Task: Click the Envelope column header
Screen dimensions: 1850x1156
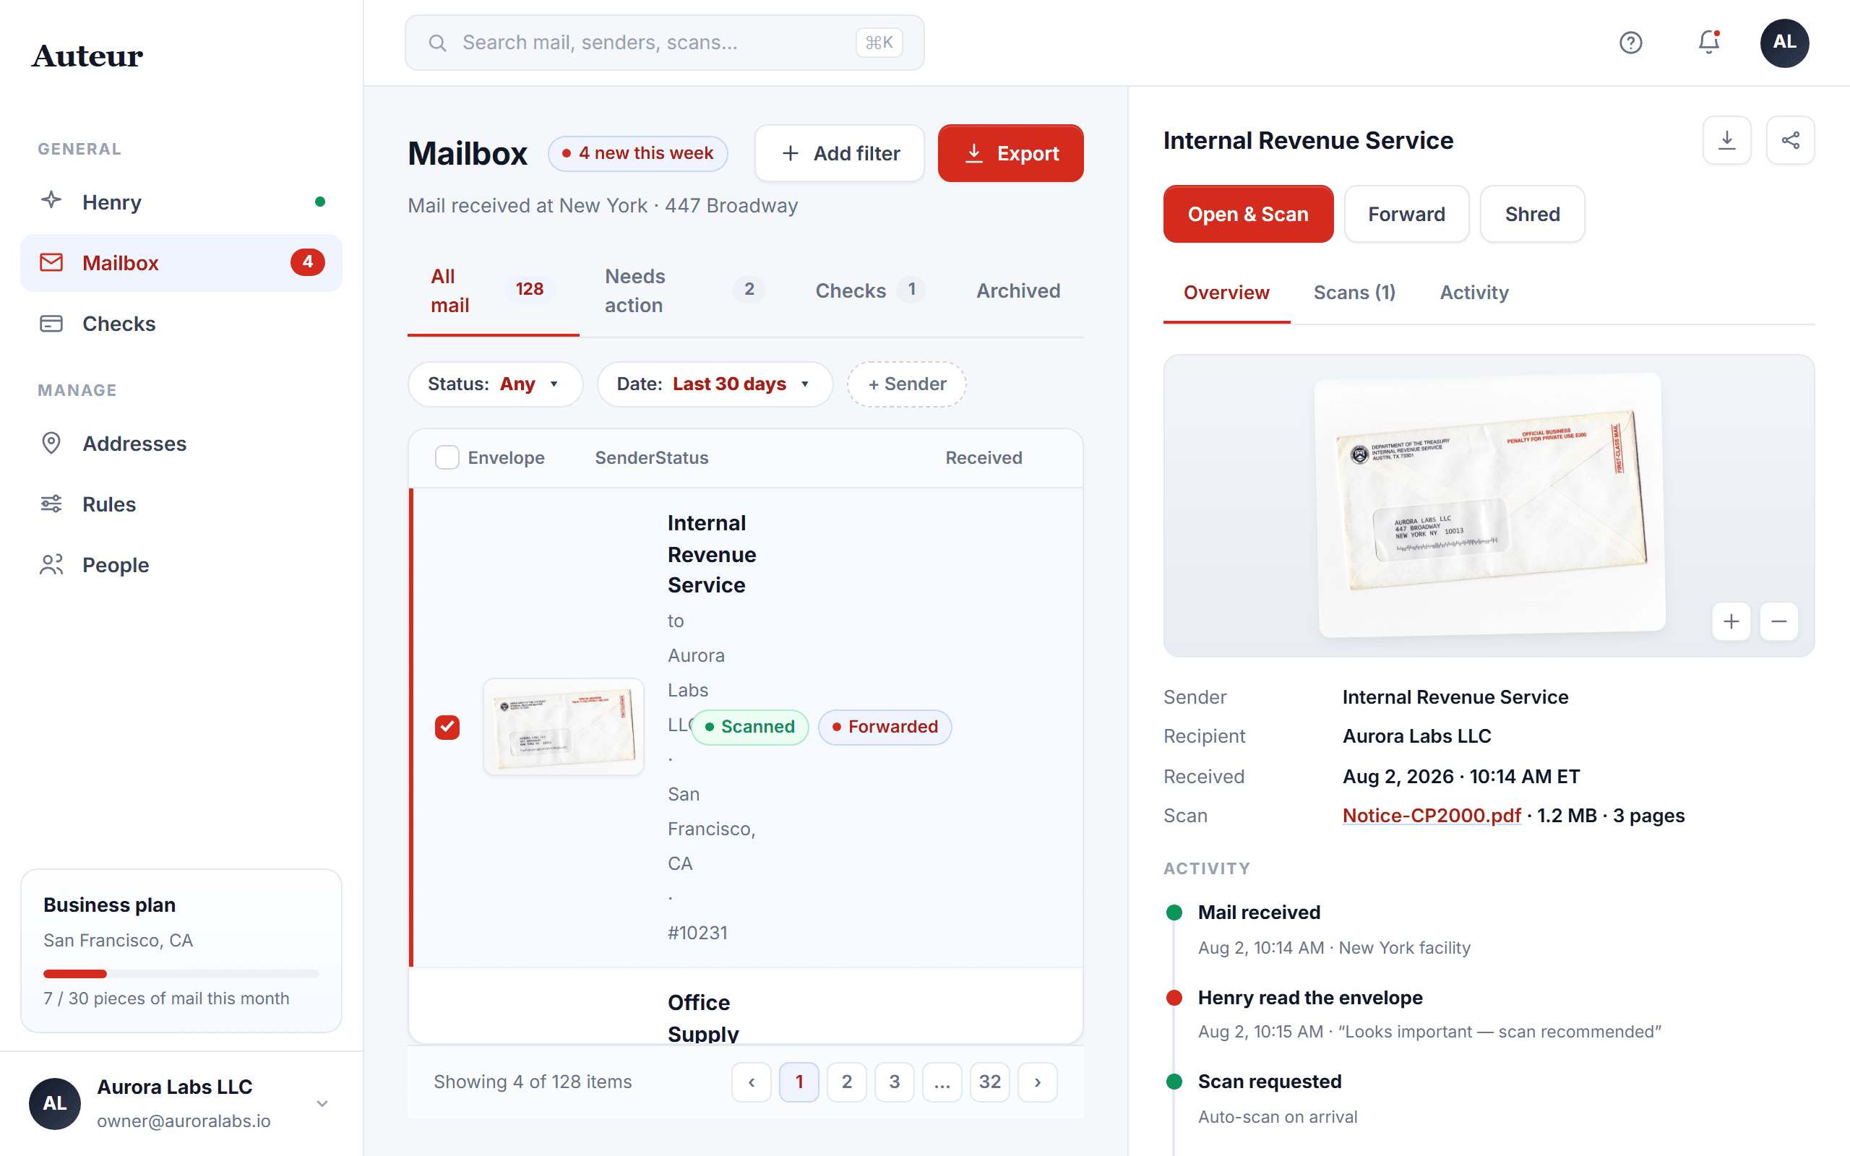Action: 506,457
